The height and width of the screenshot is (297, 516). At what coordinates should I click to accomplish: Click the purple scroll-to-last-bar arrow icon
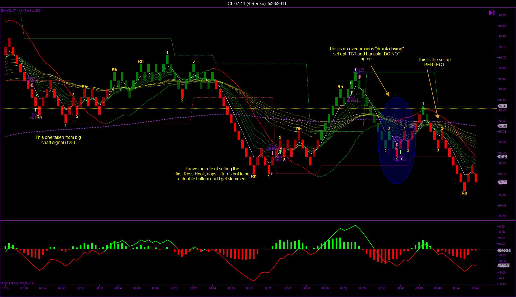click(x=492, y=13)
